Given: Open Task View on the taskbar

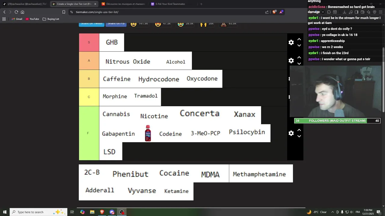Looking at the screenshot, I should tap(72, 212).
